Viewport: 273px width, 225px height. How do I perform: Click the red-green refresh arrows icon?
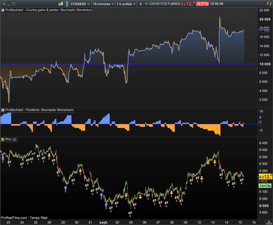point(269,4)
